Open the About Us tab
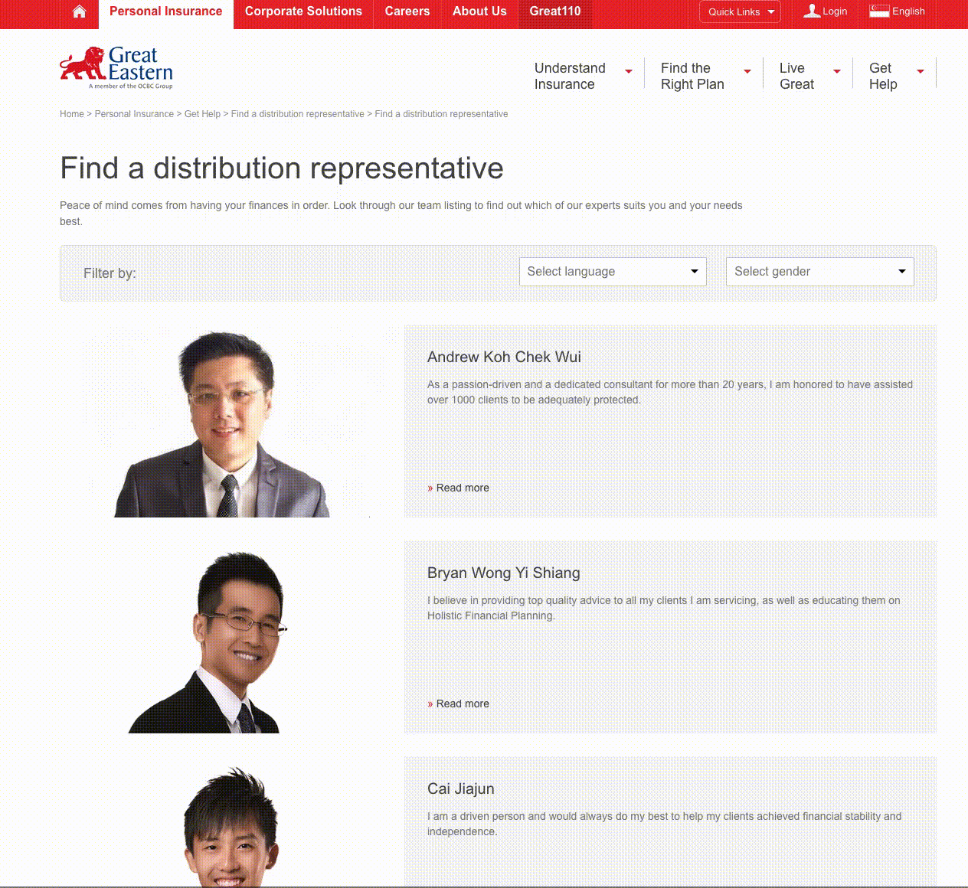The height and width of the screenshot is (888, 968). pyautogui.click(x=479, y=11)
